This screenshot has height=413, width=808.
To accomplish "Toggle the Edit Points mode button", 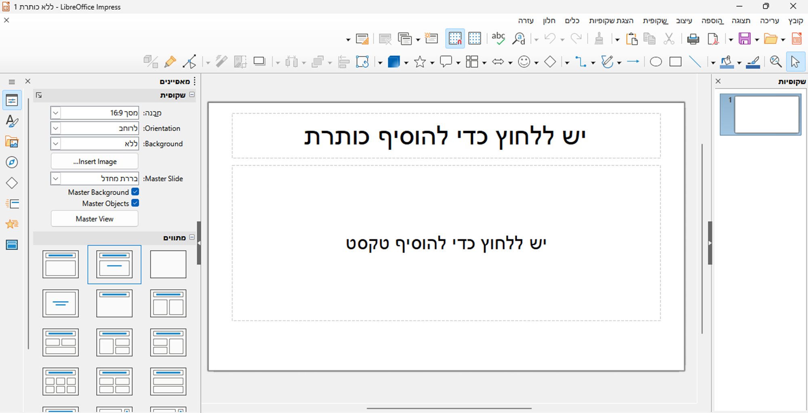I will 189,61.
